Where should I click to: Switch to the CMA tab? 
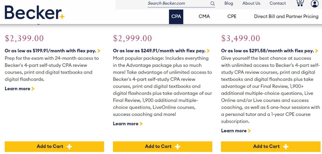coord(204,17)
